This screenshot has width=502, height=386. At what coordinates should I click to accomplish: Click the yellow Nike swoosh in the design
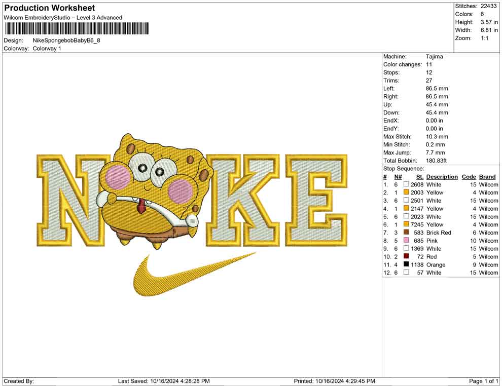[194, 275]
